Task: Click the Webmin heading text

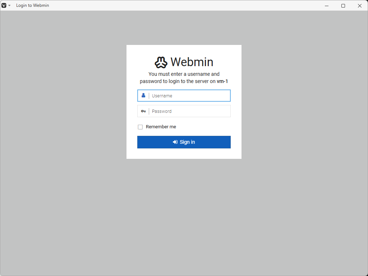Action: [x=192, y=62]
